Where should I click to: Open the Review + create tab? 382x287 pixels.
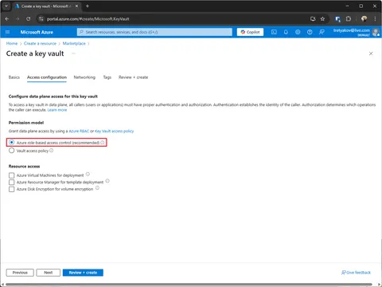133,77
